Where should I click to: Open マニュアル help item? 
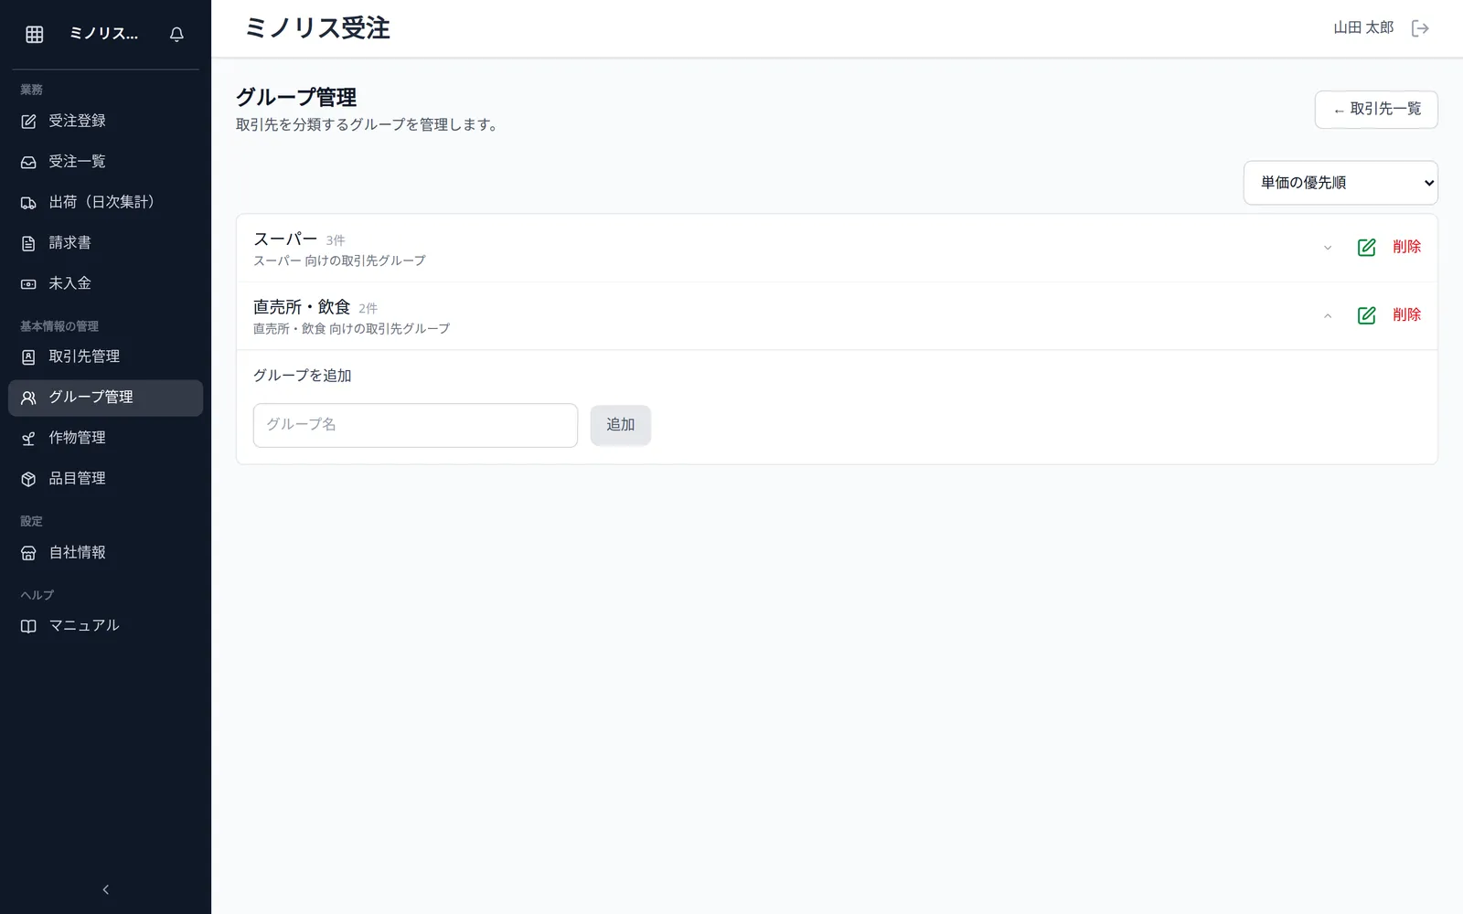[105, 625]
